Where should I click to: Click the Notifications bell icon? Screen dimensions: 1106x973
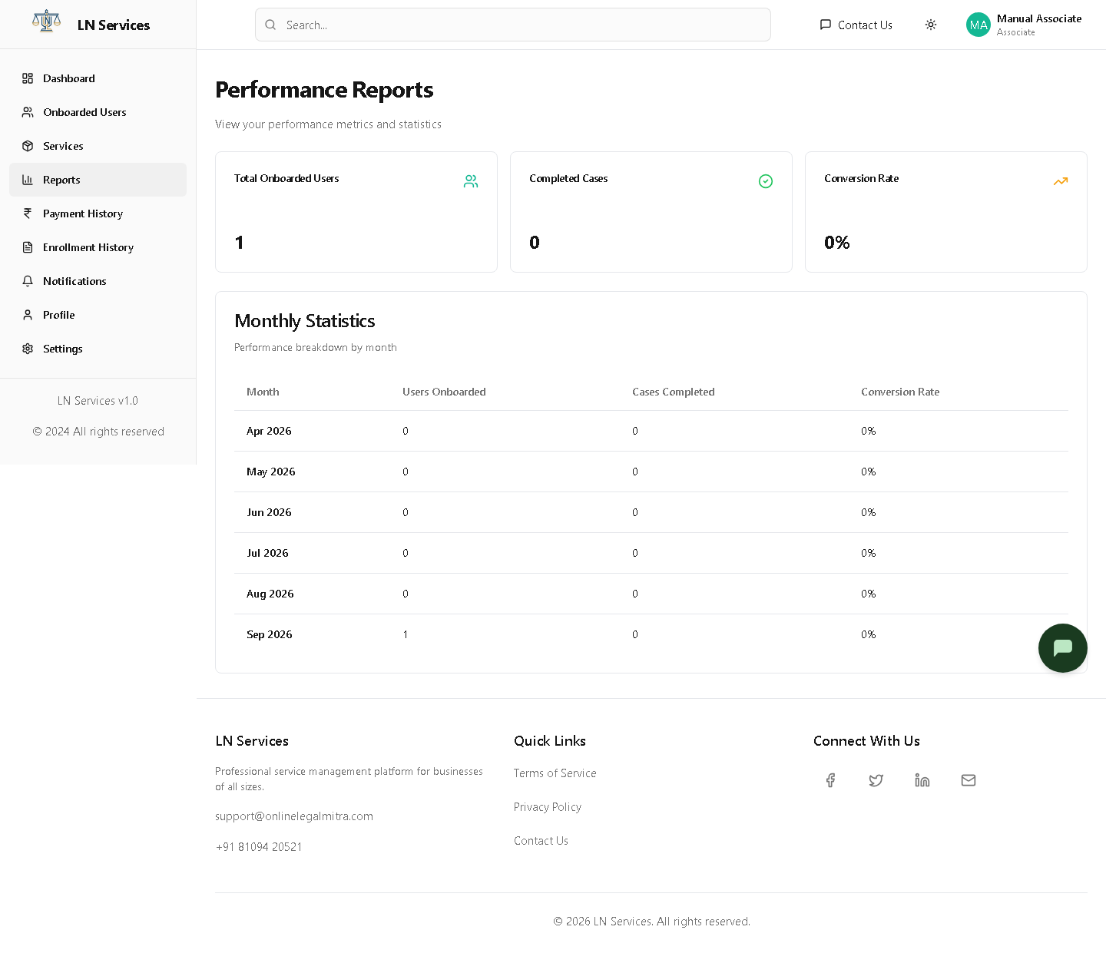click(28, 281)
